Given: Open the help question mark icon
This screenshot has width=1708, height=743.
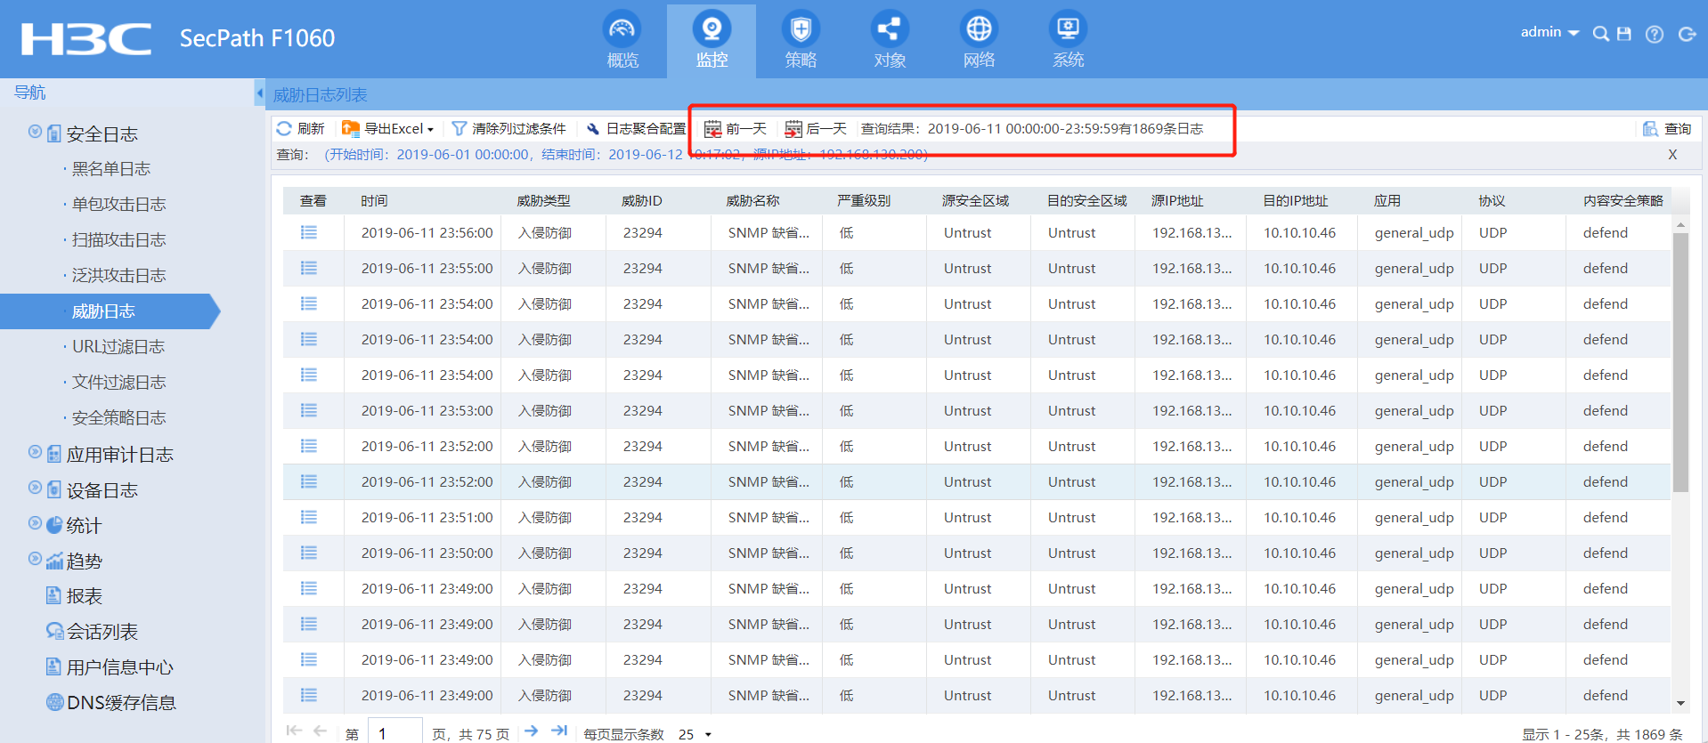Looking at the screenshot, I should pos(1655,34).
